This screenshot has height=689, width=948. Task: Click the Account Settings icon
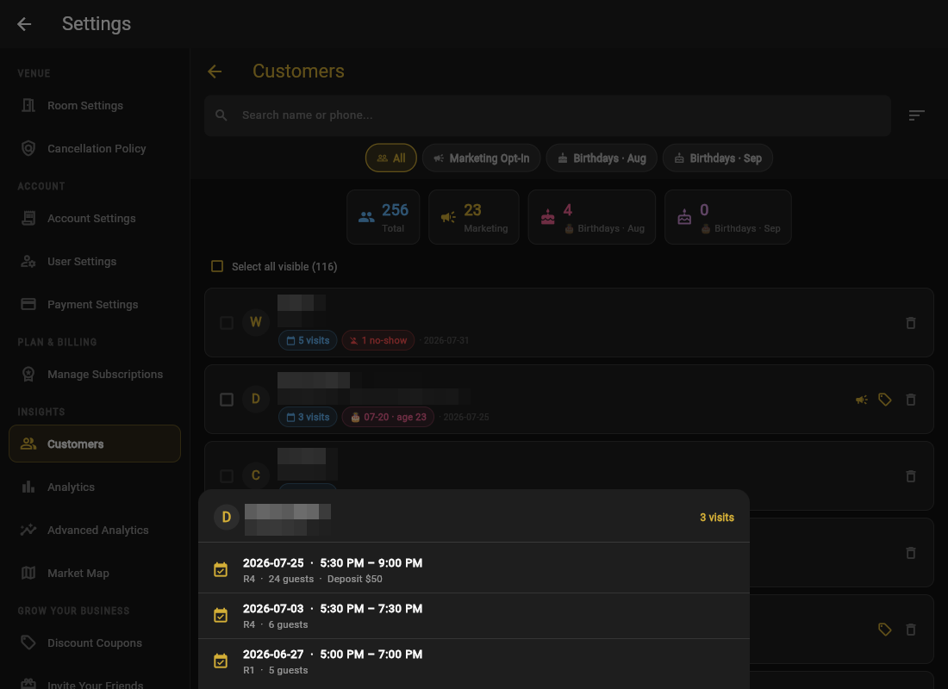28,218
